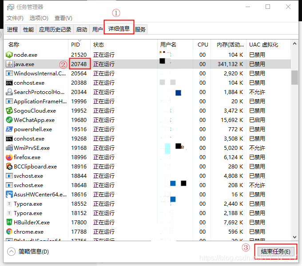Click icon of svchost.exe PID 18844
Viewport: 302px width, 266px height.
pyautogui.click(x=9, y=176)
